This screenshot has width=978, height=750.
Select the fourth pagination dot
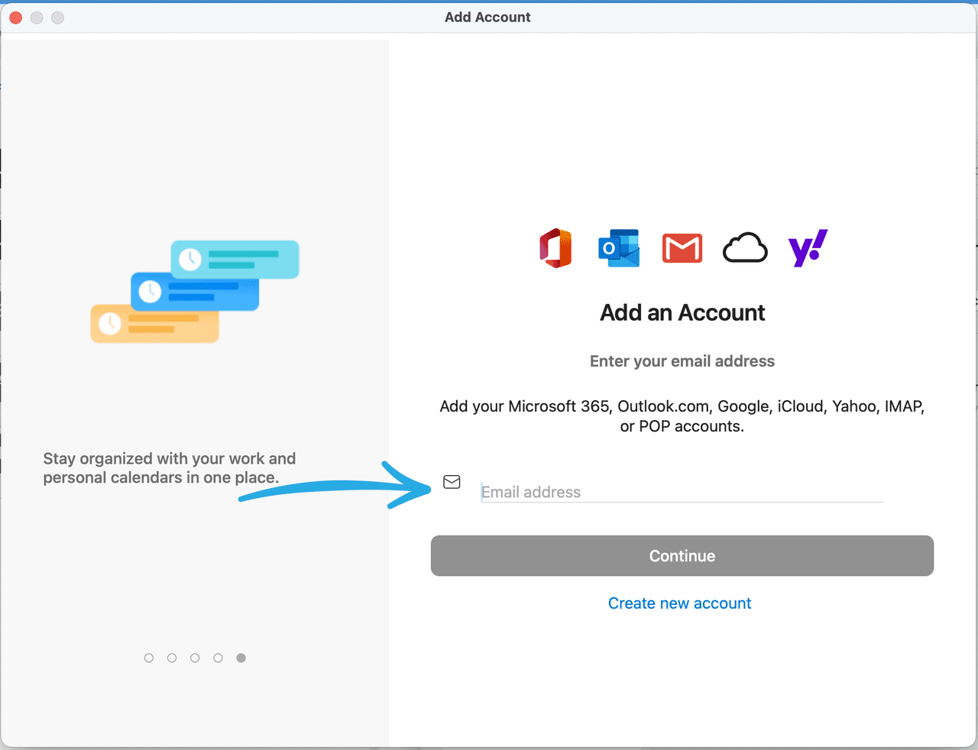click(218, 658)
